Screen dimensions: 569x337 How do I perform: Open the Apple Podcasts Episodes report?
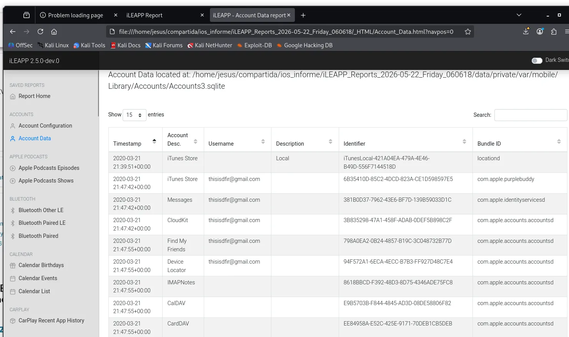tap(49, 168)
